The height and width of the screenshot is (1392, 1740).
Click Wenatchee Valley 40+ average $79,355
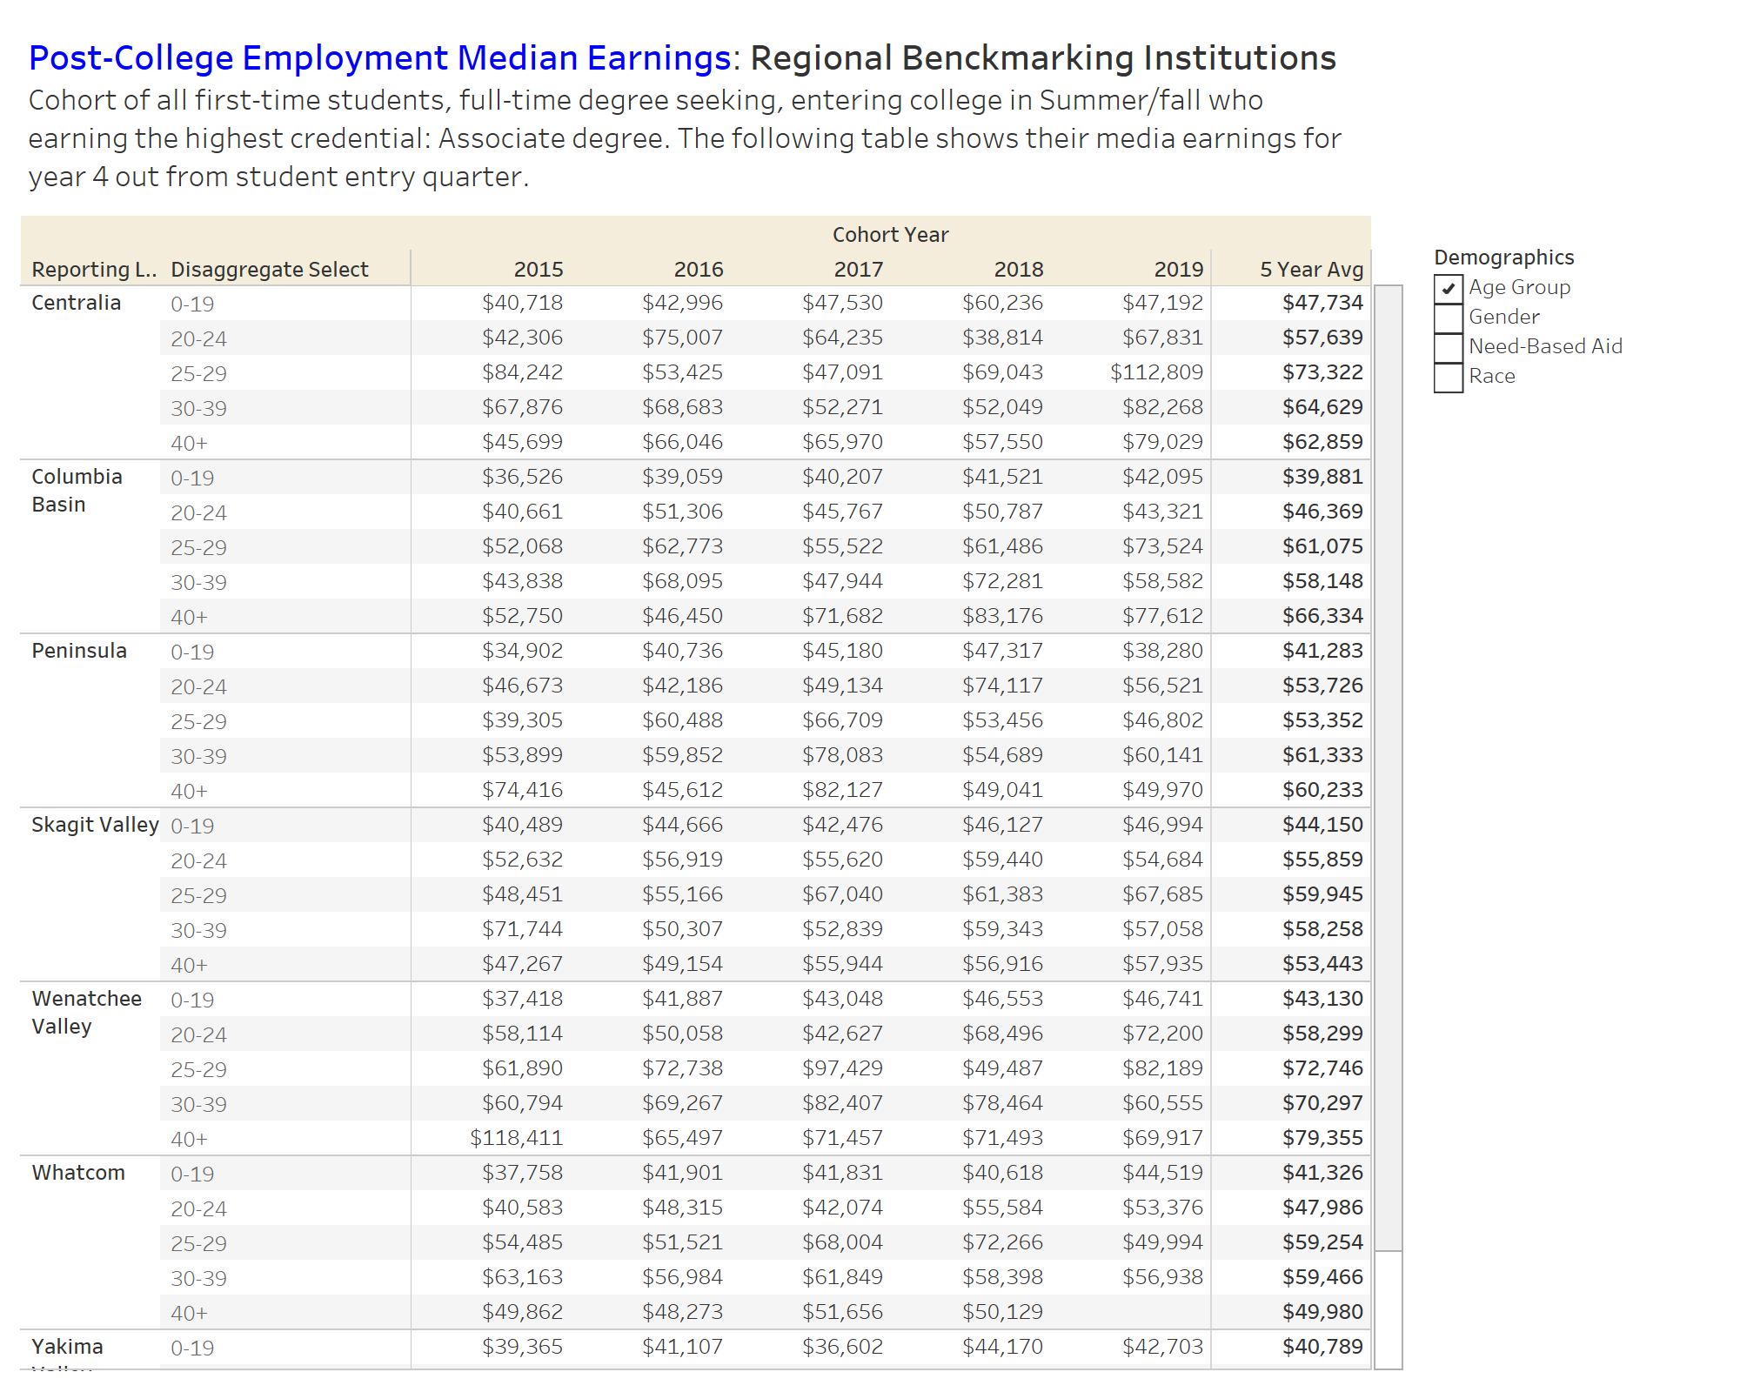[1322, 1138]
